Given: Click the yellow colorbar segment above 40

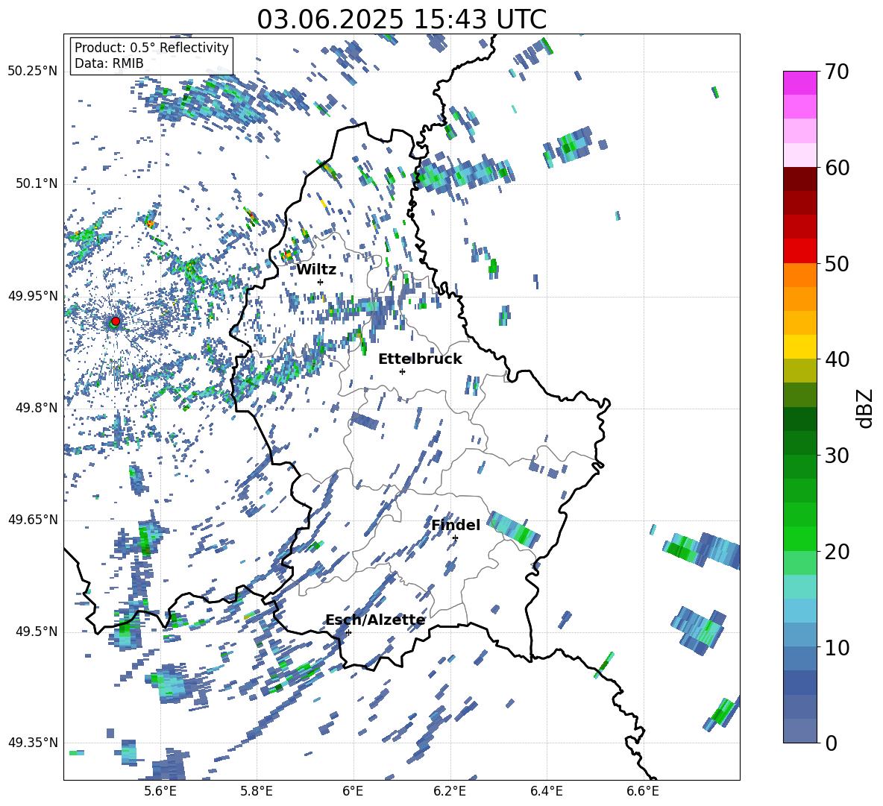Looking at the screenshot, I should (799, 347).
